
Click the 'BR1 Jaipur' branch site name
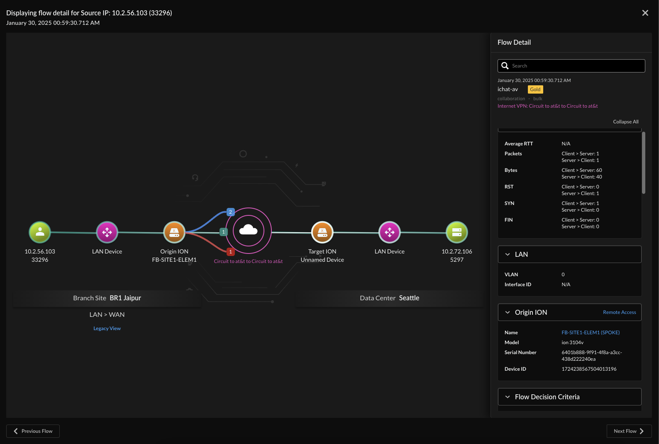[x=125, y=298]
